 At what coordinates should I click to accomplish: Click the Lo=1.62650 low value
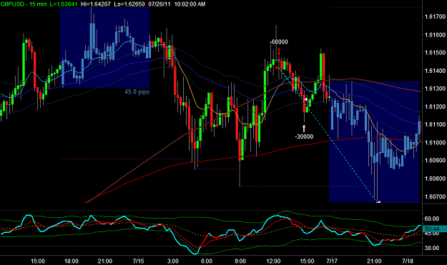(x=129, y=4)
